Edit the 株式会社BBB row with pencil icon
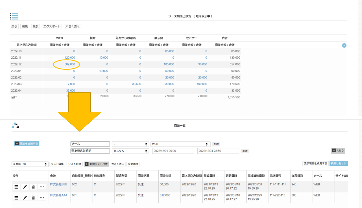 [25, 187]
